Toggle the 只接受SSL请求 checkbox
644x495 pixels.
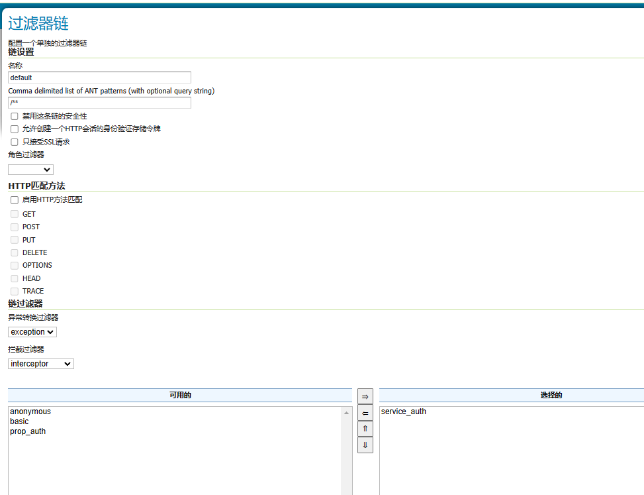(15, 142)
